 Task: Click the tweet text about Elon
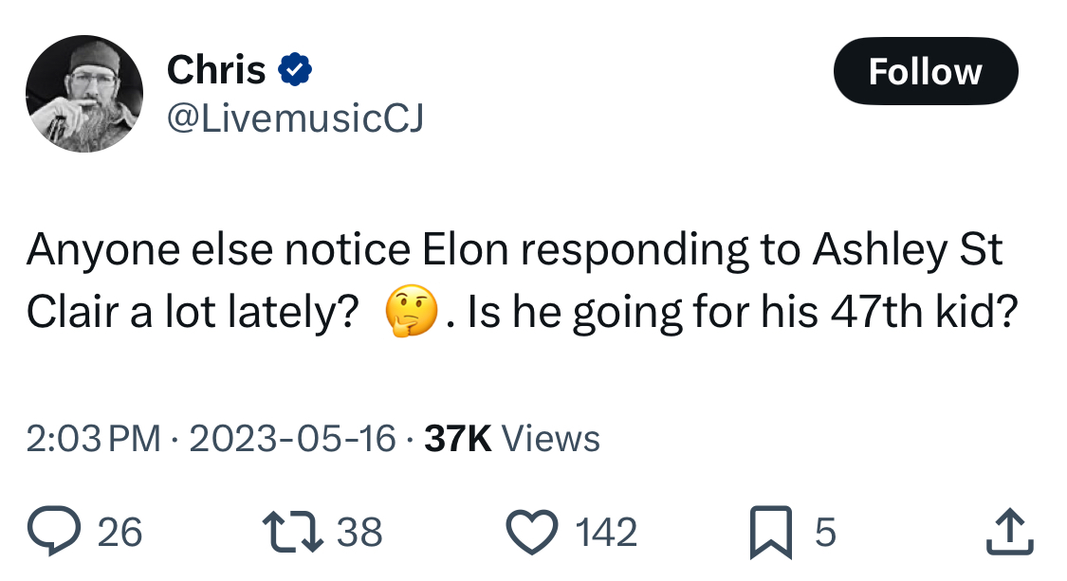click(522, 281)
